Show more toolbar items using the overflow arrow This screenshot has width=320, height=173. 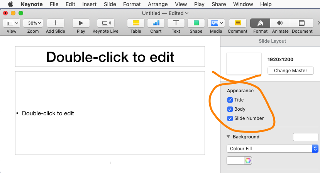[318, 23]
